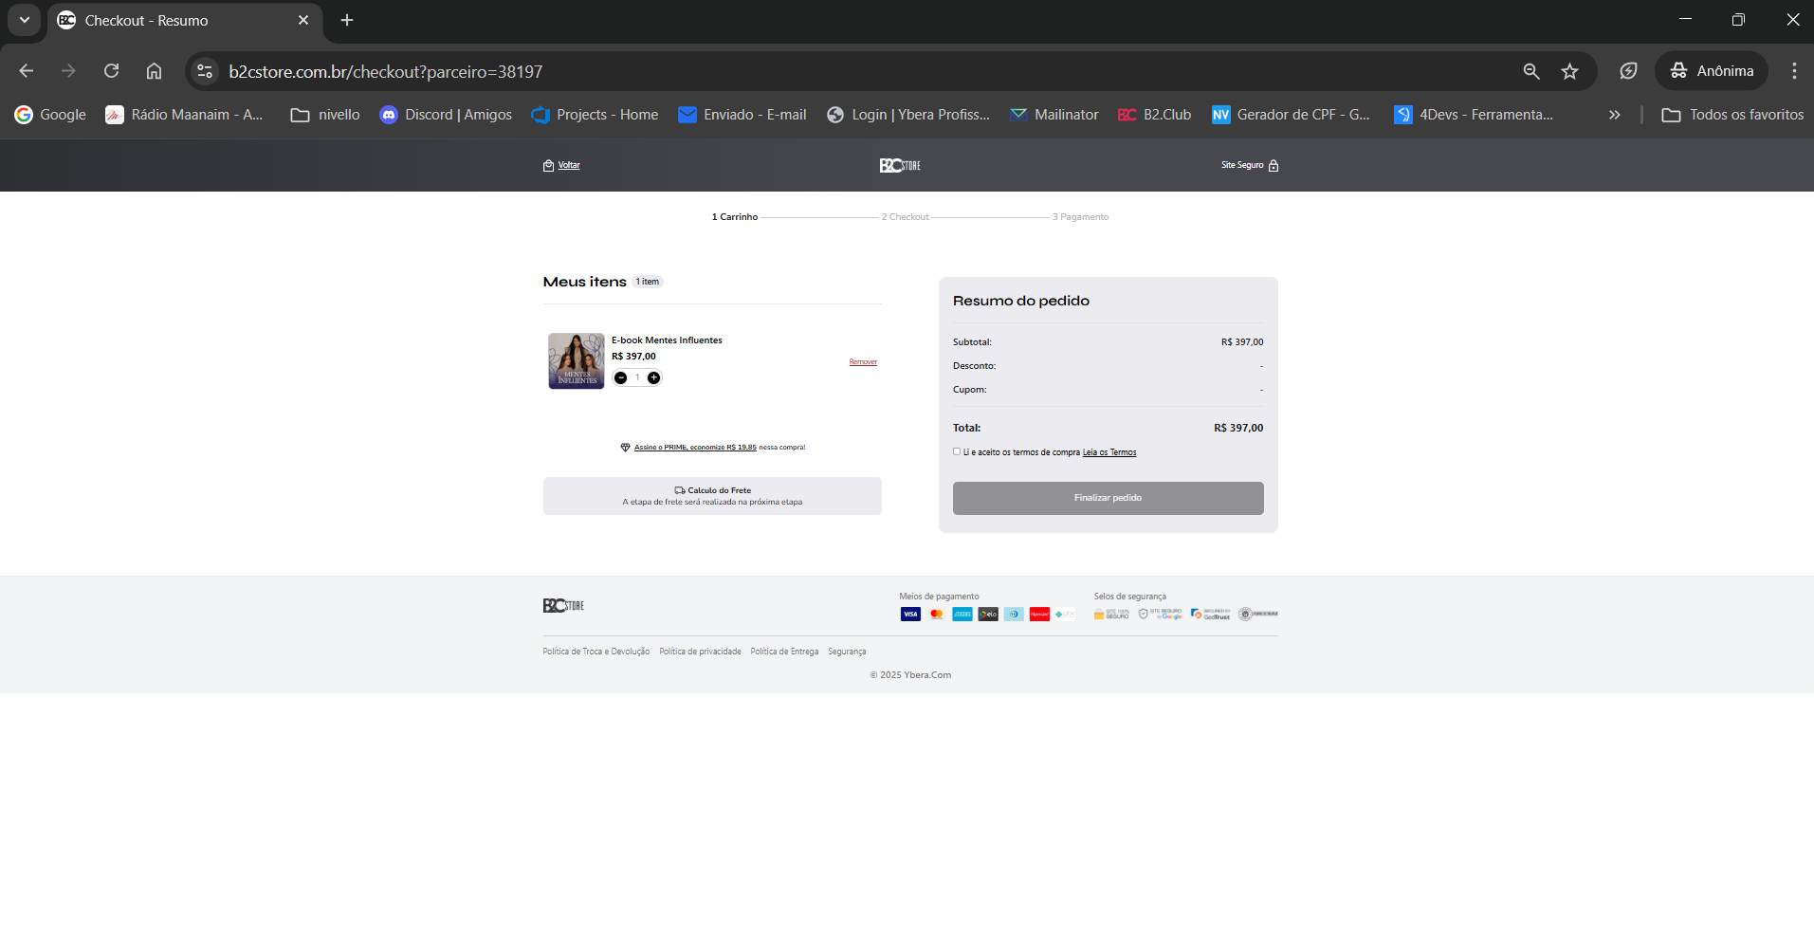Open the B2.Club bookmark
The image size is (1814, 937).
click(x=1155, y=115)
